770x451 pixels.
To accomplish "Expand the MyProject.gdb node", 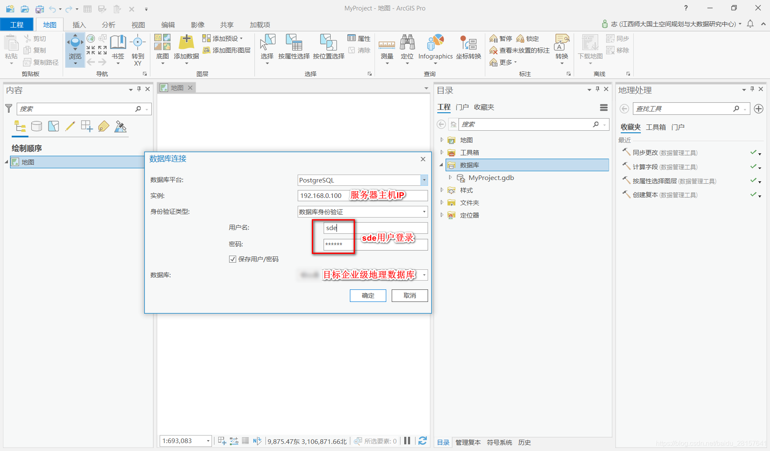I will click(450, 177).
